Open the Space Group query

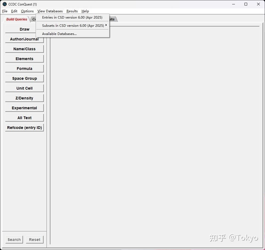point(24,78)
